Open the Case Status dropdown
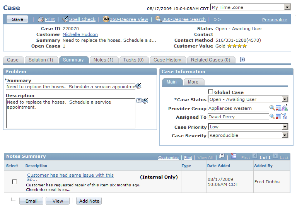Screen dimensions: 297x208 (x=285, y=99)
